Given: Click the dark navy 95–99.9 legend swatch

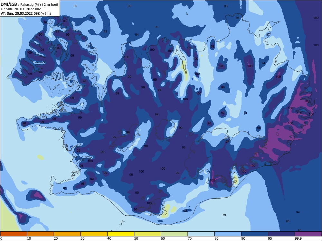Looking at the screenshot, I should coord(281,234).
